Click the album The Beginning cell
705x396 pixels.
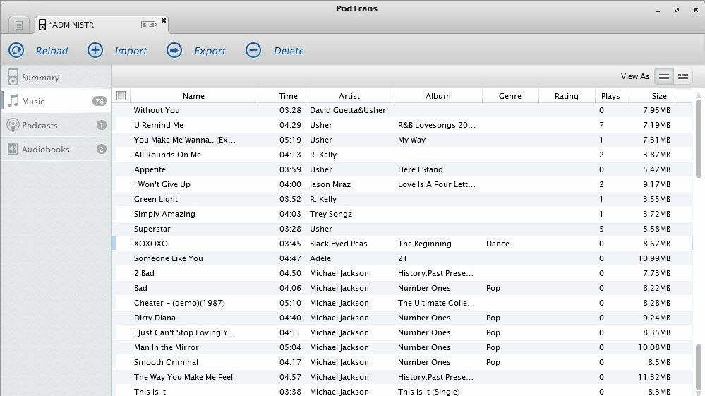tap(424, 244)
